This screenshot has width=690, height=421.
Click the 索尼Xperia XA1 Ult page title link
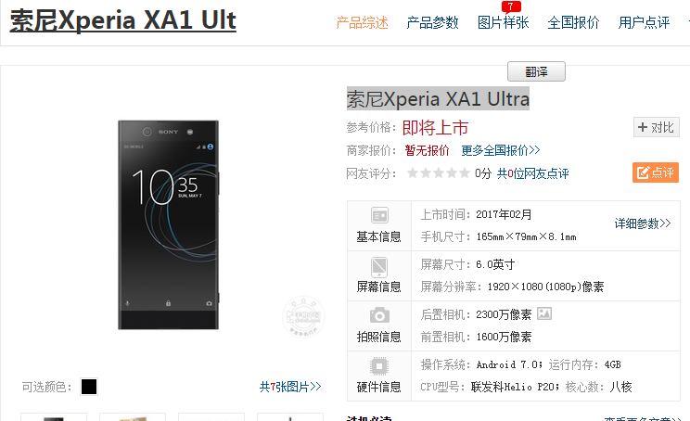click(123, 20)
